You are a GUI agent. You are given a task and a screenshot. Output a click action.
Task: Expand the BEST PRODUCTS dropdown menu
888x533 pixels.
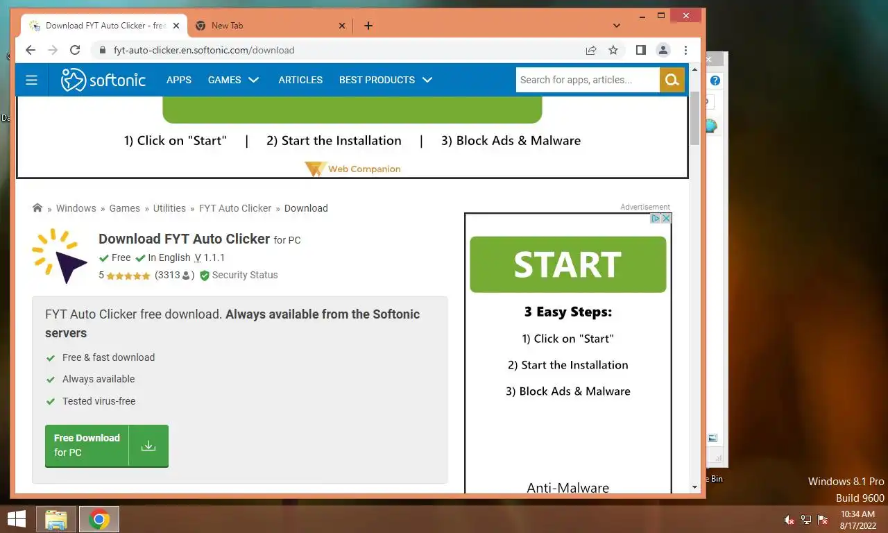point(386,80)
